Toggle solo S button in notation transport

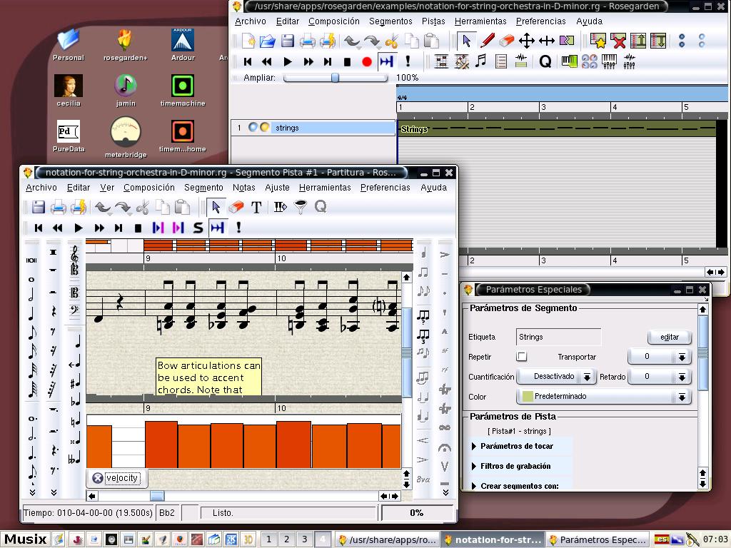(x=198, y=228)
